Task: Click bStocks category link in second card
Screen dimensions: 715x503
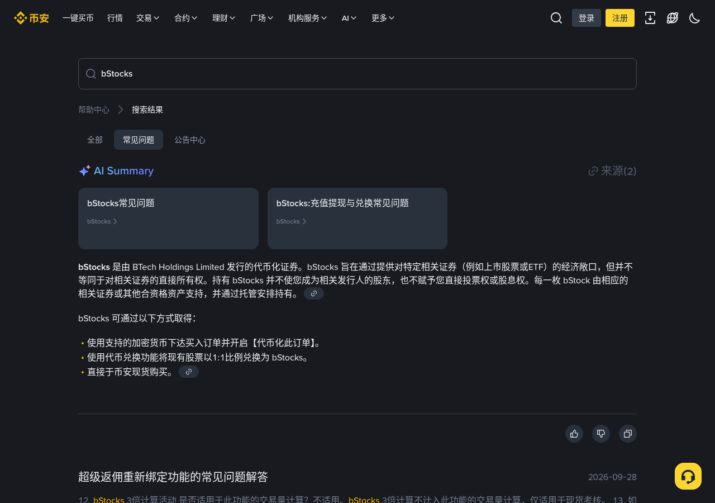Action: 292,221
